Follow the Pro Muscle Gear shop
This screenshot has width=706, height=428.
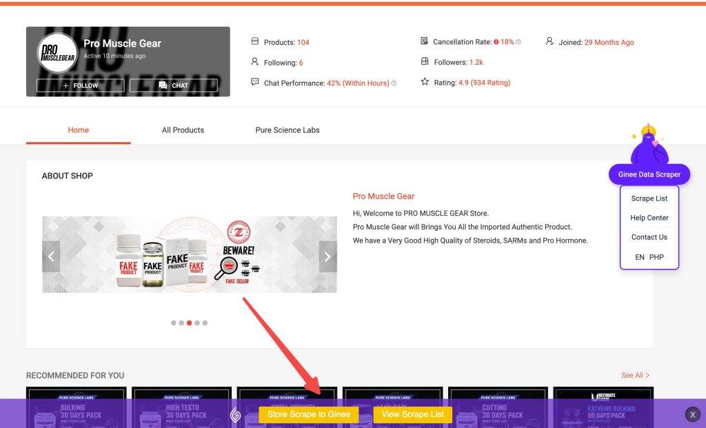pos(81,85)
